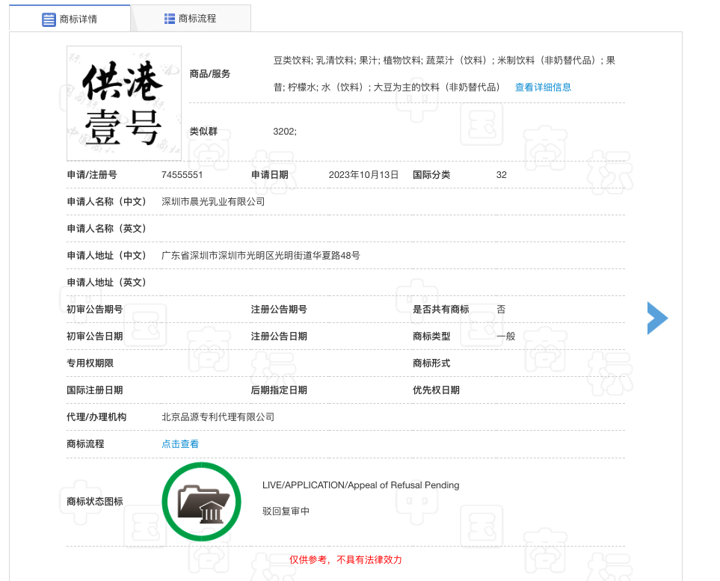Go to the next trademark arrow
Screen dimensions: 720x581
[657, 319]
